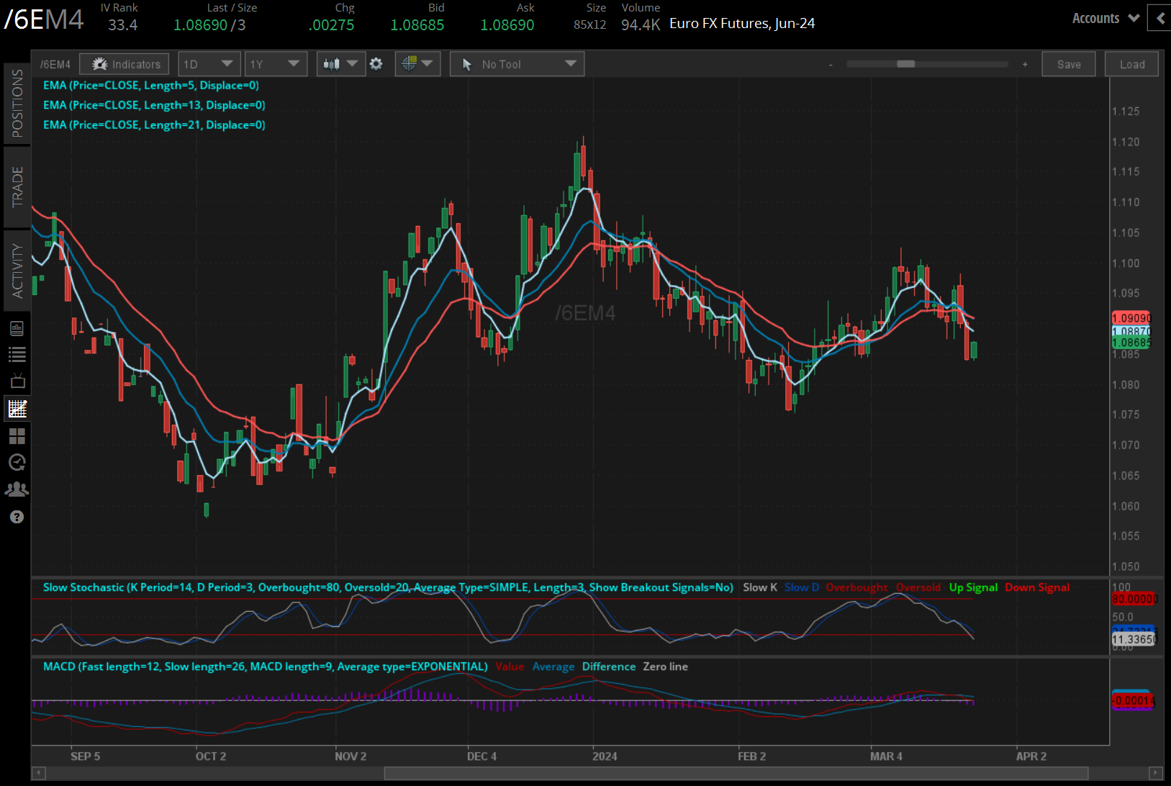Open the Help question mark icon
This screenshot has width=1171, height=786.
click(x=17, y=517)
